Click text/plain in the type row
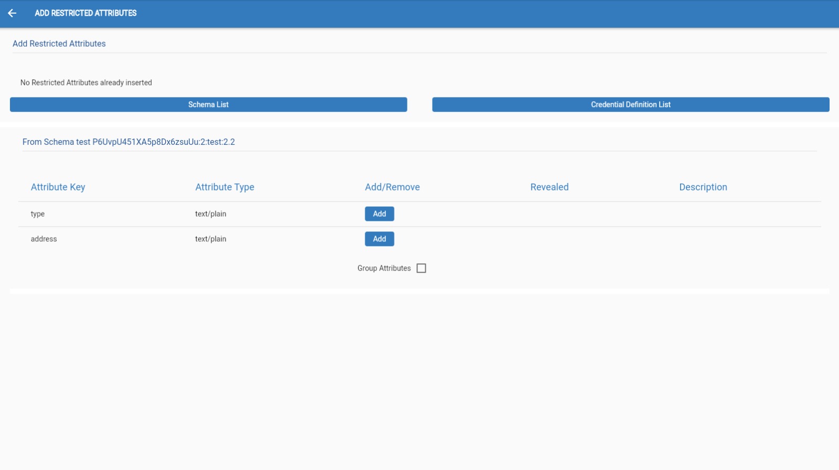Viewport: 839px width, 470px height. tap(211, 214)
